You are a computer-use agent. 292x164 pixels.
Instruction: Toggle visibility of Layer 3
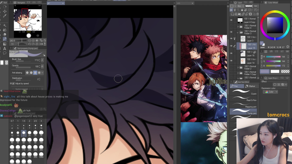pyautogui.click(x=231, y=39)
